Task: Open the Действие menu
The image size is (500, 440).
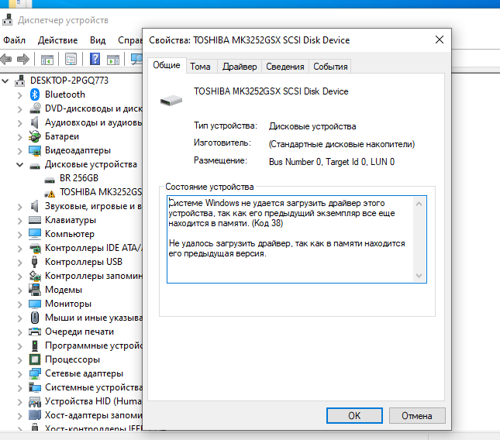Action: click(x=57, y=40)
